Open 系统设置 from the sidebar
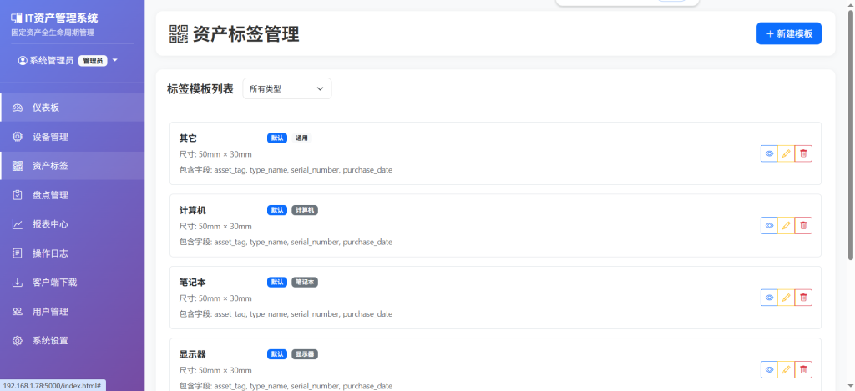 (x=73, y=341)
